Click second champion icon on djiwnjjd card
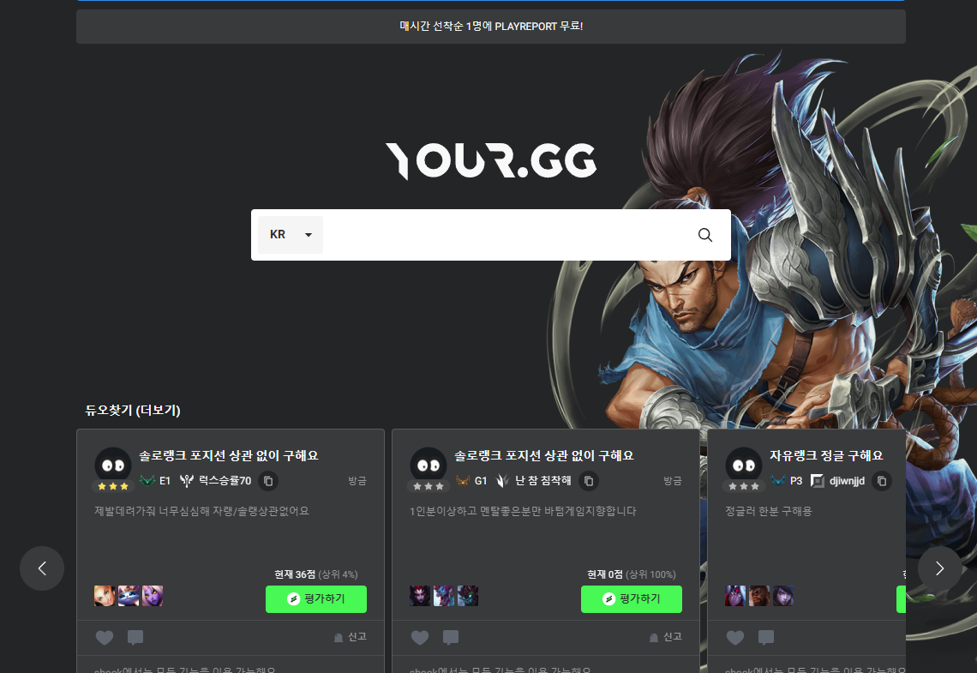The width and height of the screenshot is (977, 673). click(759, 596)
